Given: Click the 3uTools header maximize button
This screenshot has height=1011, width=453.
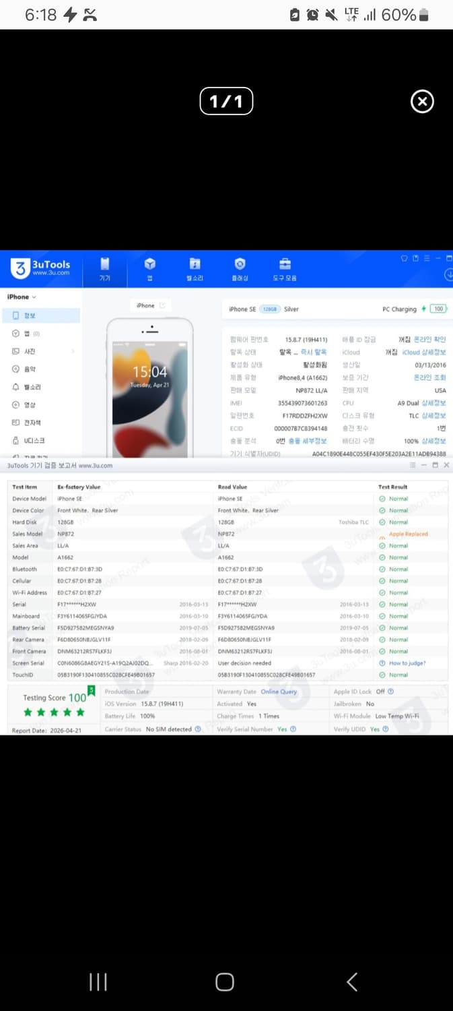Looking at the screenshot, I should 449,257.
